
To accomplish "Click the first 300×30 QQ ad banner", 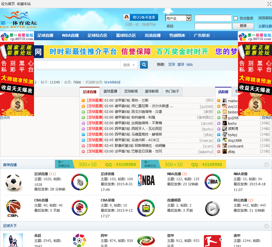I will pos(97,164).
